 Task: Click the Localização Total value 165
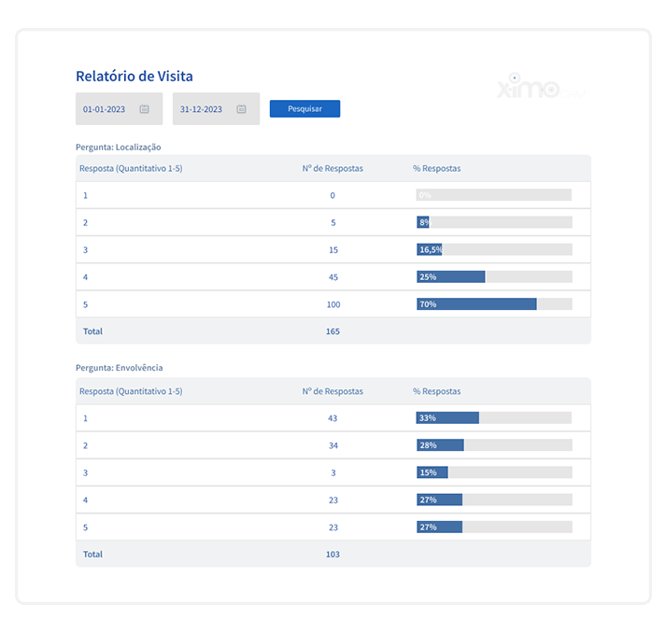tap(333, 331)
